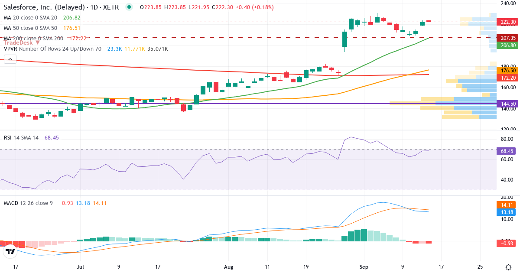Select the MACD 12 26 legend
Image resolution: width=520 pixels, height=273 pixels.
click(28, 203)
